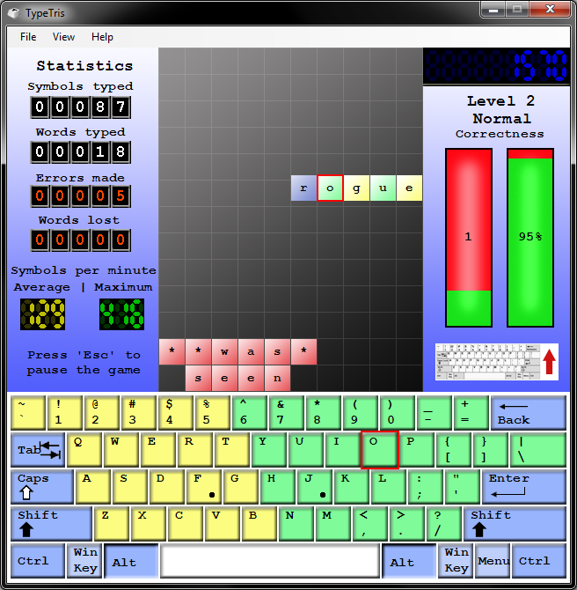Toggle the Caps lock key
577x590 pixels.
point(42,487)
